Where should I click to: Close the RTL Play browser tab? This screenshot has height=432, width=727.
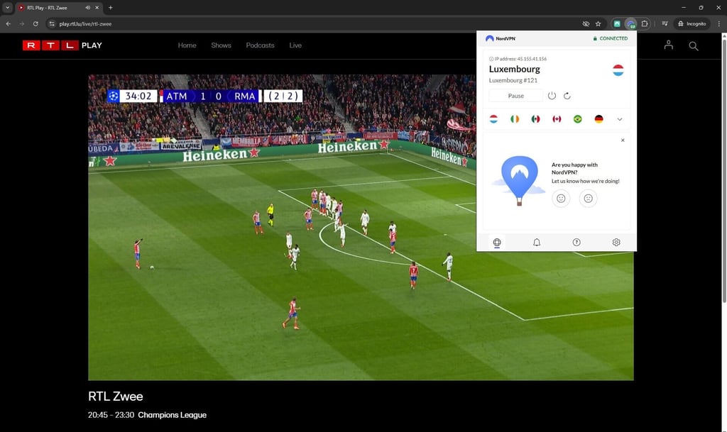(97, 8)
